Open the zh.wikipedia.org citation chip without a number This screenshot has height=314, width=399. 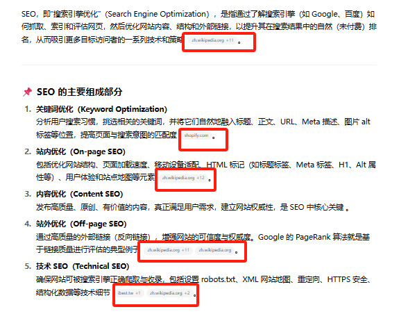tap(215, 250)
